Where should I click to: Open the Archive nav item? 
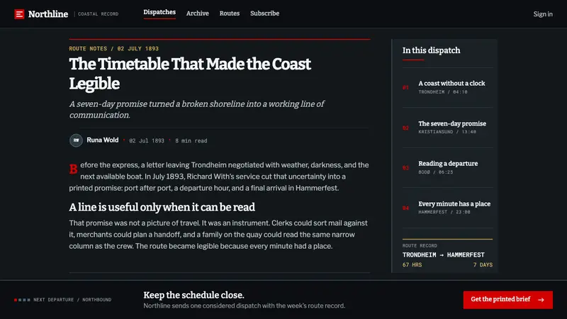[x=198, y=13]
